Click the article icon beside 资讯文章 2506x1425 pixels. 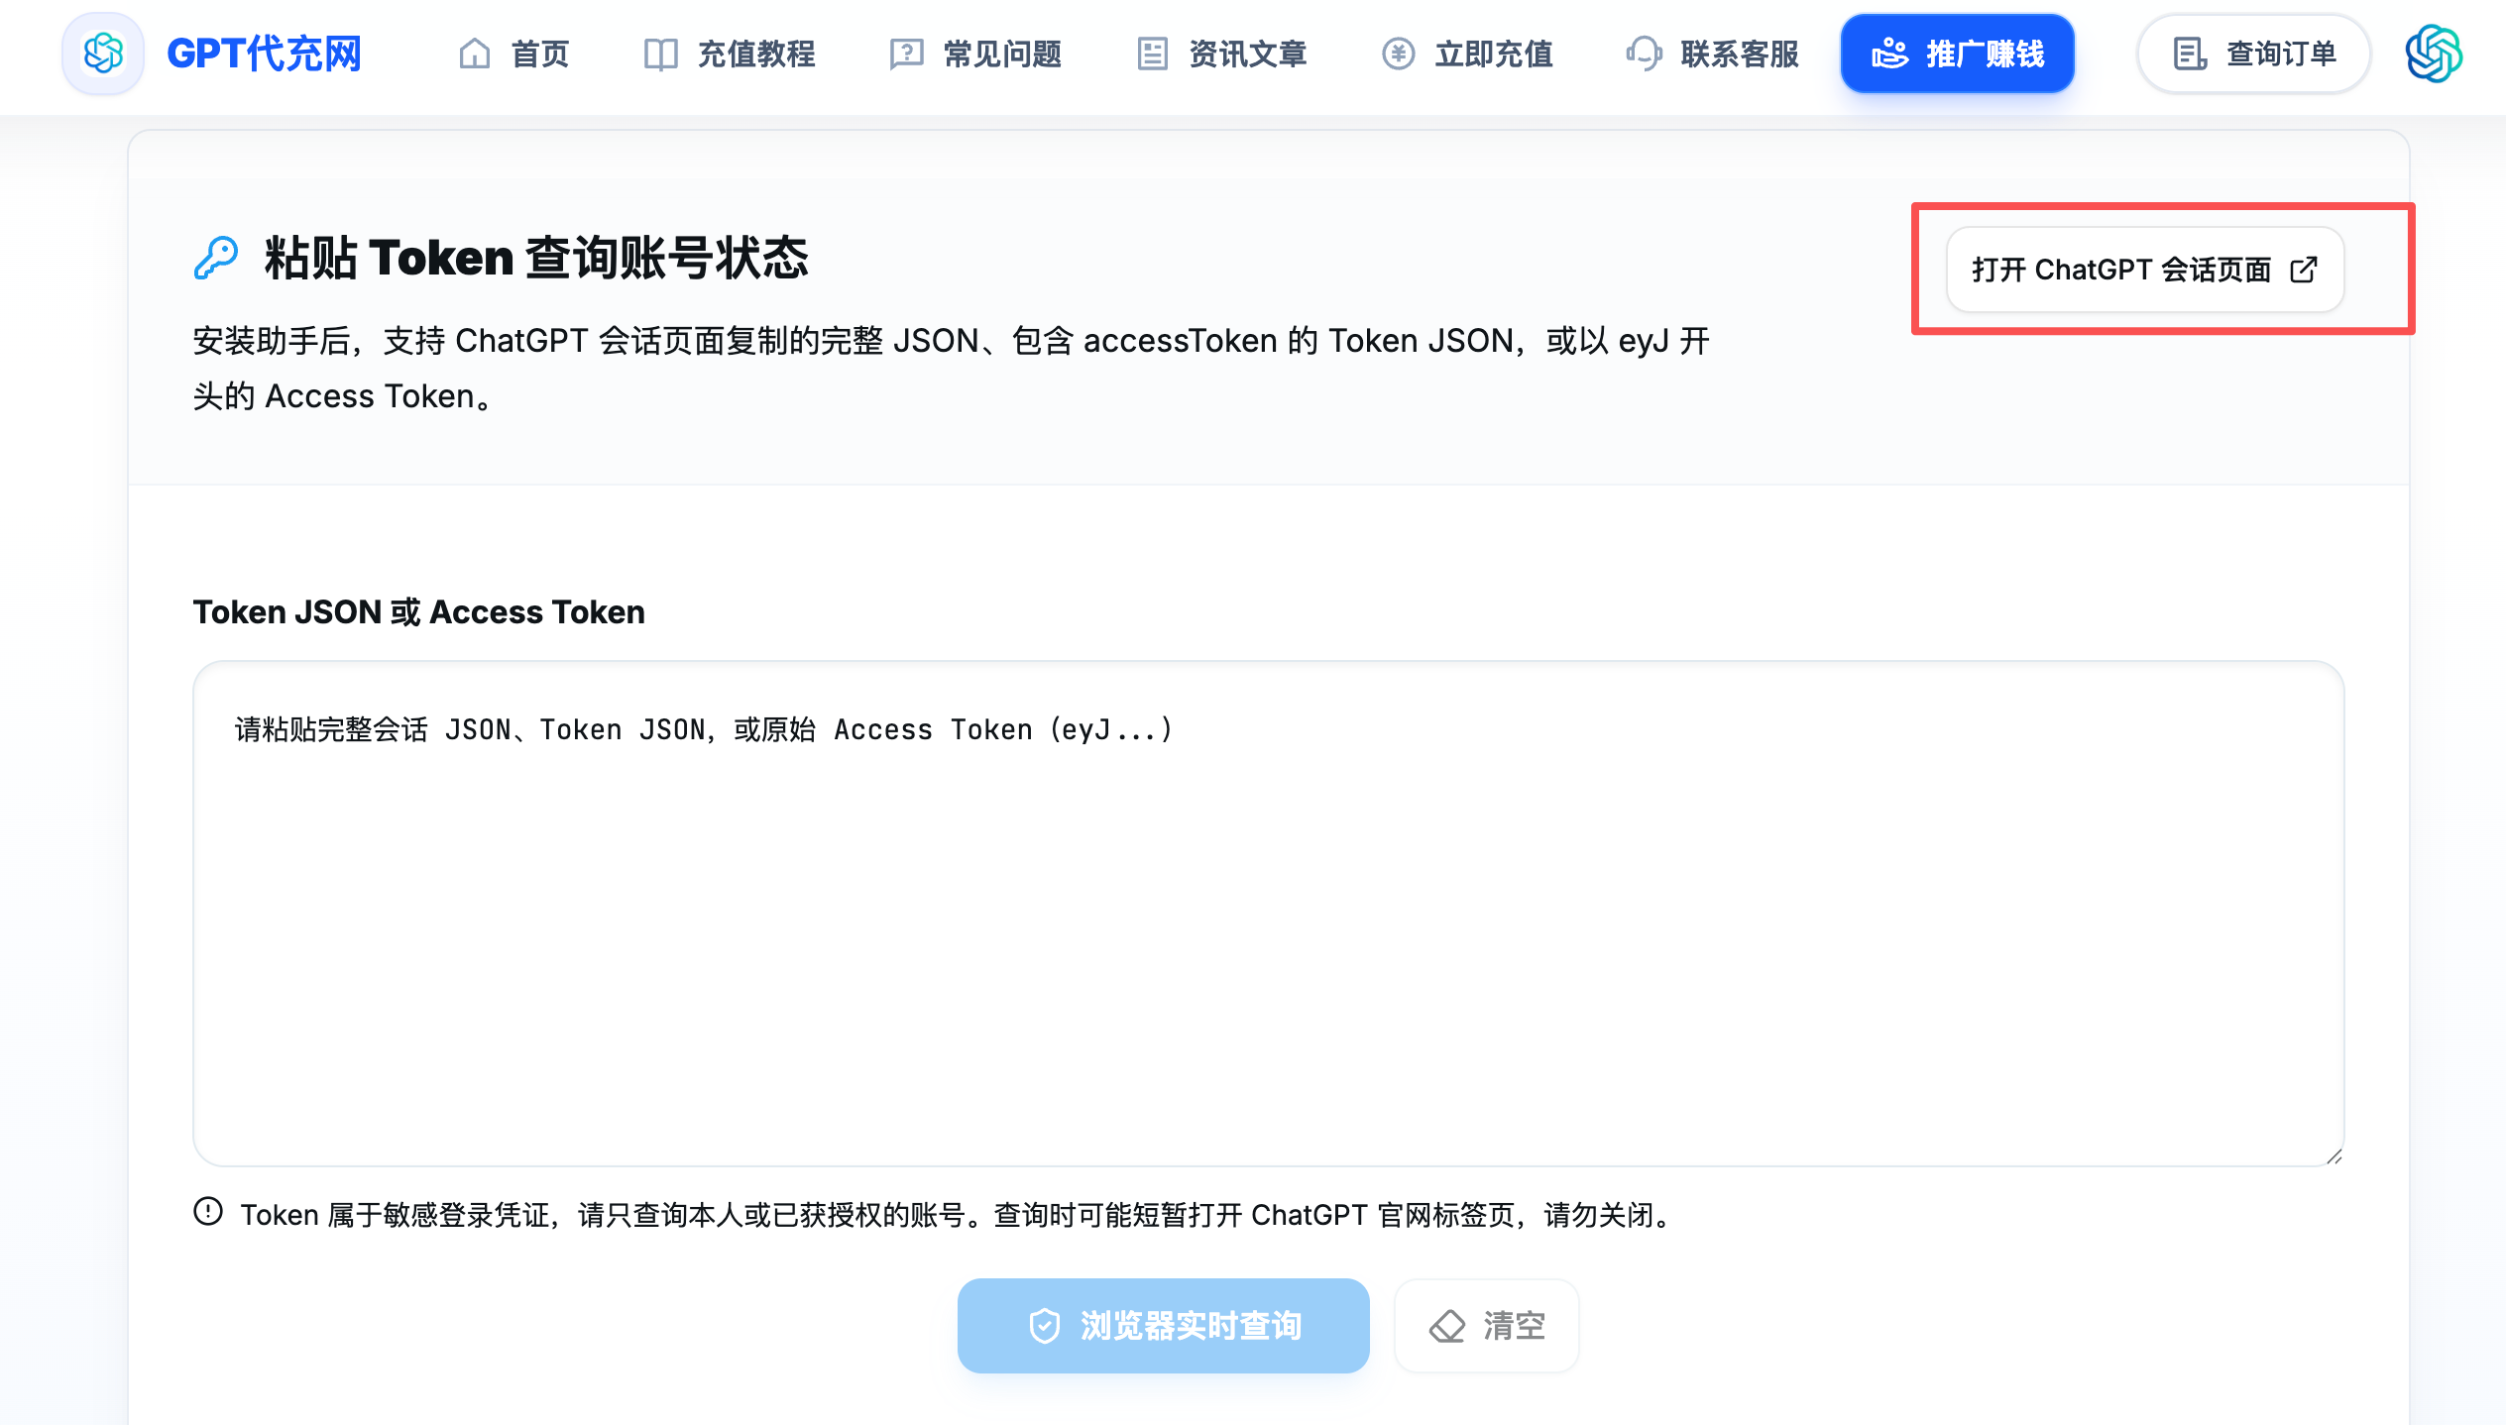point(1153,54)
